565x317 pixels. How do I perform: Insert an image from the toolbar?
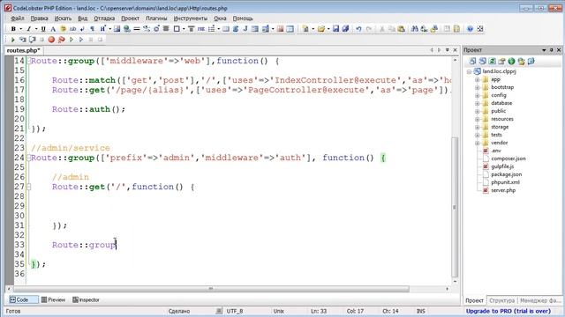click(x=117, y=29)
